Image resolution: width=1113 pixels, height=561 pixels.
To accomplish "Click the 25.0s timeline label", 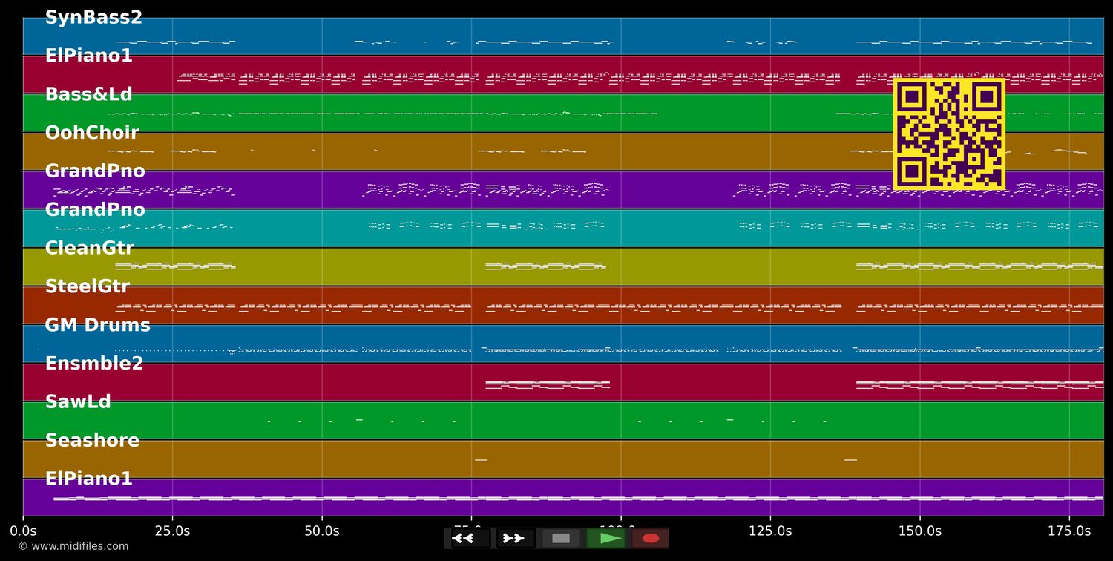I will [x=173, y=531].
